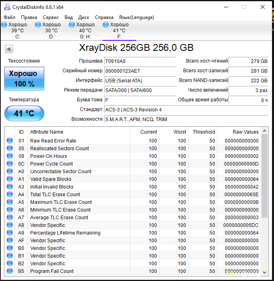Click the total host reads value 279 GB
Image resolution: width=274 pixels, height=281 pixels.
[249, 61]
